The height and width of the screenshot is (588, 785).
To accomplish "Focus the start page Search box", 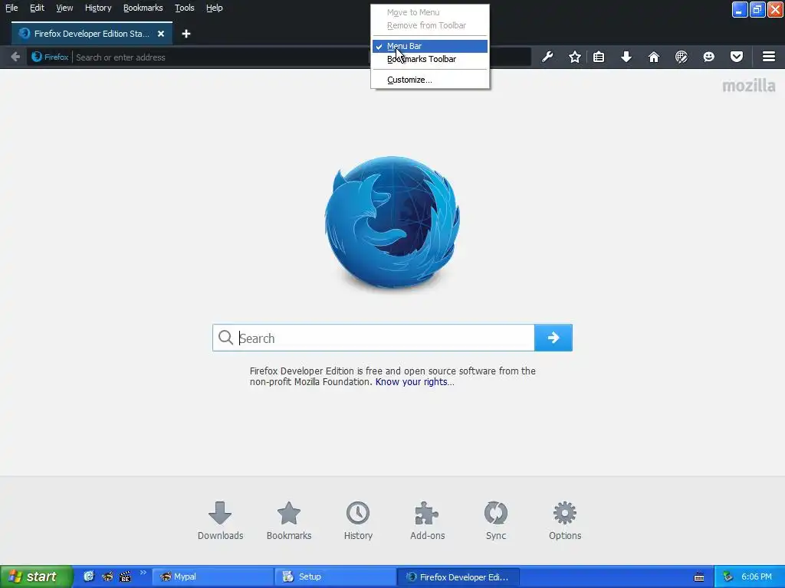I will 373,338.
